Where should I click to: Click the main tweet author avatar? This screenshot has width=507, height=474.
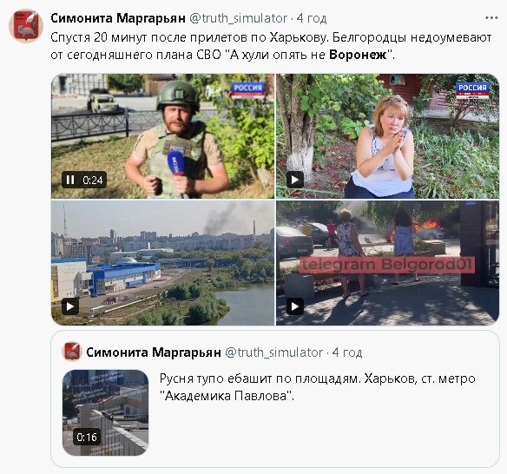(x=26, y=26)
